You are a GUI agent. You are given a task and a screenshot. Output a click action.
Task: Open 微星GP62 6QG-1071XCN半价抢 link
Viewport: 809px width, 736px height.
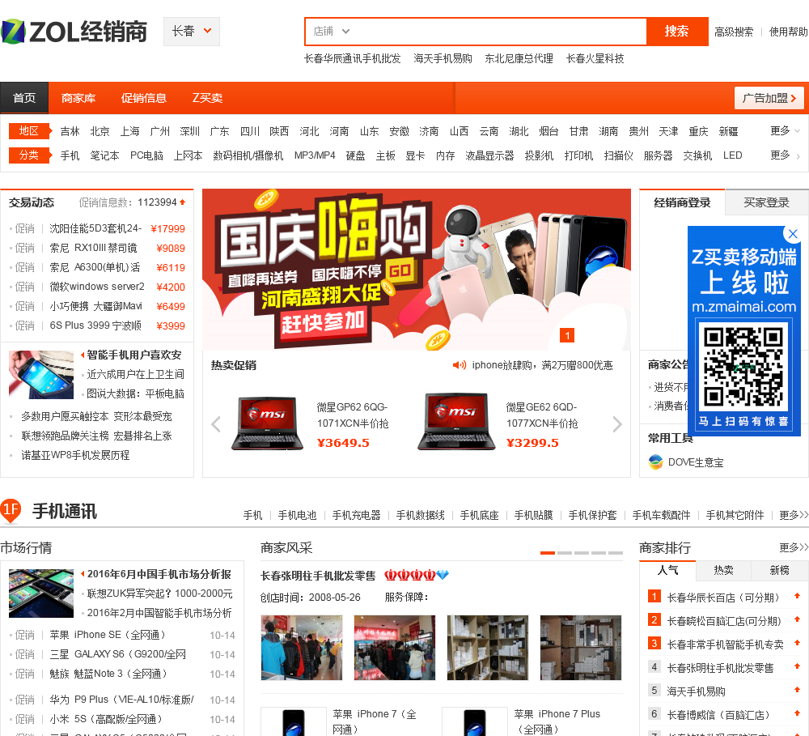click(x=353, y=415)
